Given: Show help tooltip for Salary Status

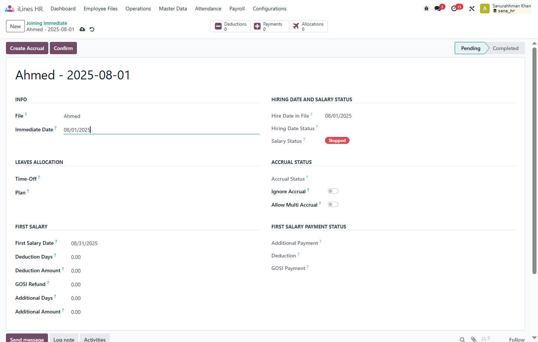Looking at the screenshot, I should click(x=304, y=139).
